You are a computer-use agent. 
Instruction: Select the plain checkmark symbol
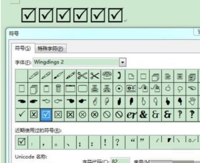pyautogui.click(x=22, y=114)
